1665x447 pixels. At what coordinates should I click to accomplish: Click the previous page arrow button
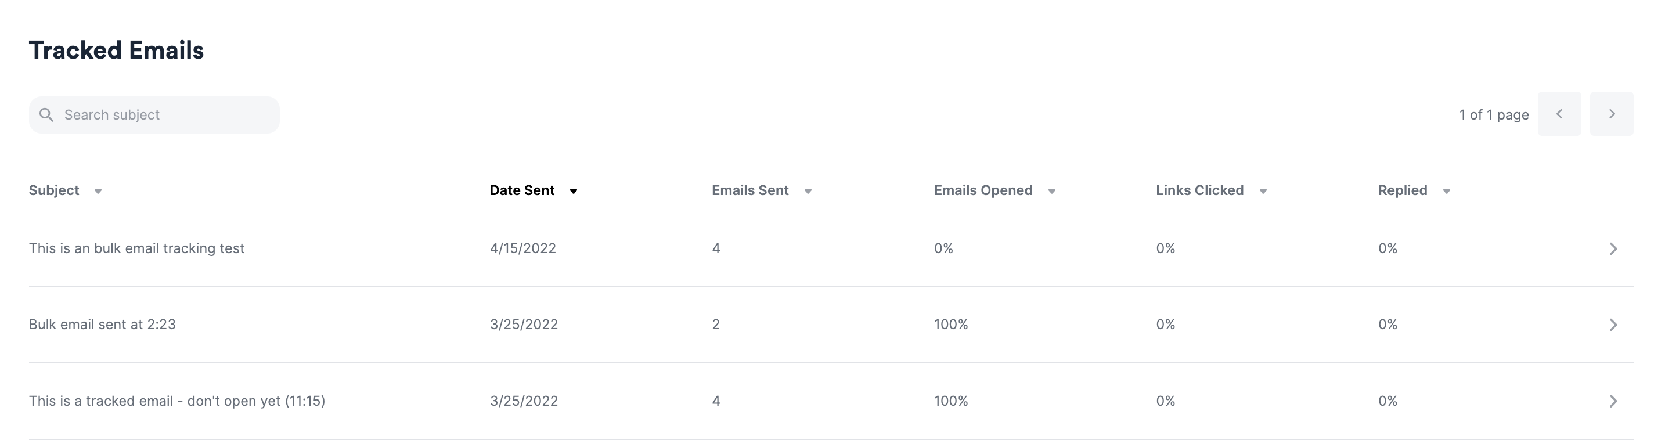point(1560,114)
